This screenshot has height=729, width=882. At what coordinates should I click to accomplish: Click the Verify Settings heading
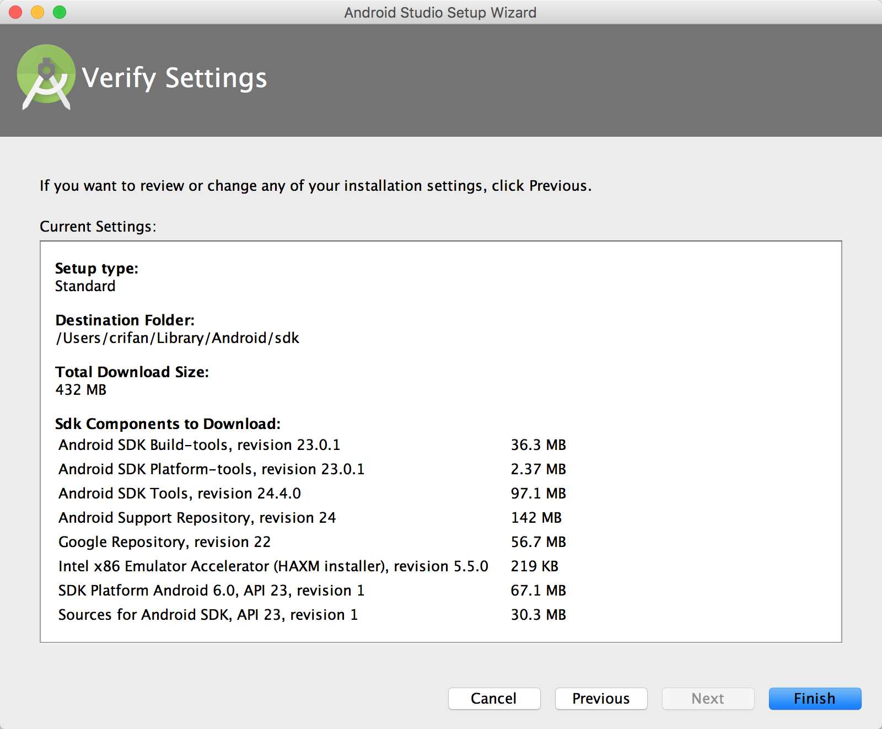coord(174,78)
